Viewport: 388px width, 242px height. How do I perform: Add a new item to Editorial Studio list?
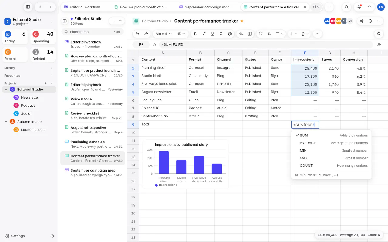113,21
